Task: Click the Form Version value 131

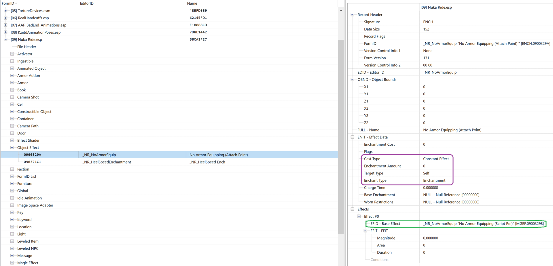Action: point(426,58)
